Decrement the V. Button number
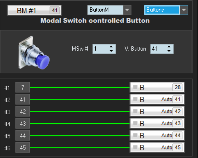This screenshot has width=198, height=158. pos(169,51)
